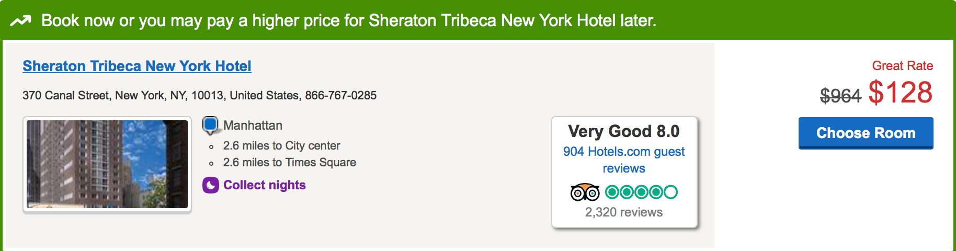The width and height of the screenshot is (956, 251).
Task: Click the $128 discounted price
Action: pyautogui.click(x=900, y=93)
